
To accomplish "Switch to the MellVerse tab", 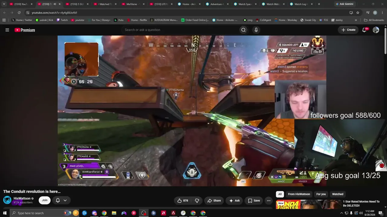I will pos(133,4).
